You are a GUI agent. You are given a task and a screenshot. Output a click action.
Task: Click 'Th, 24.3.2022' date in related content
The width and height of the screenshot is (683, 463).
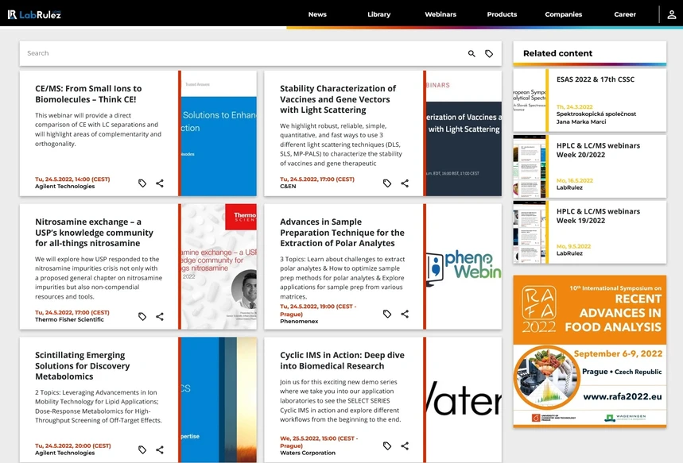pos(575,106)
